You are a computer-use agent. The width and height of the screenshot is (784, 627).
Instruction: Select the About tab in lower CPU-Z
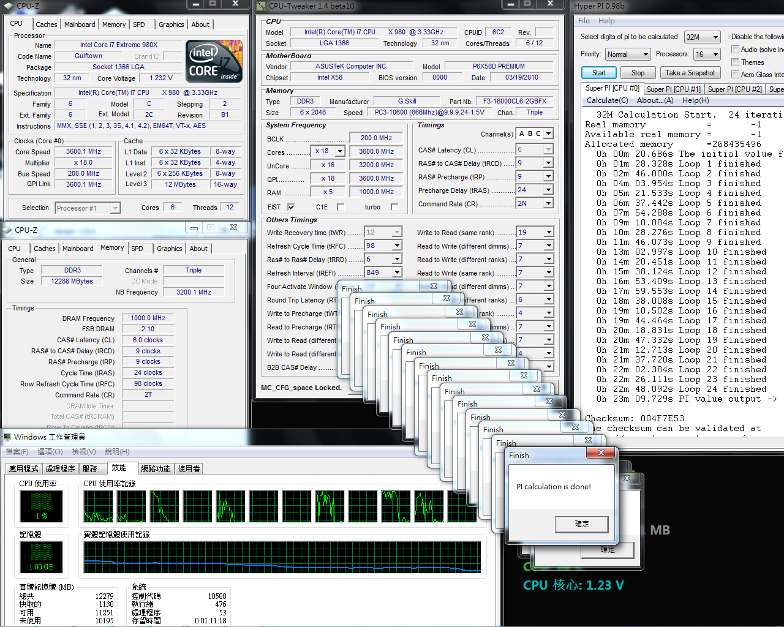[x=198, y=249]
